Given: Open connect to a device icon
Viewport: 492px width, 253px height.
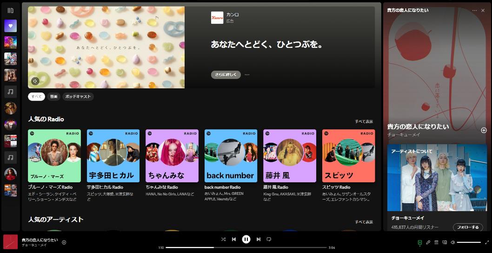Looking at the screenshot, I should pos(445,242).
